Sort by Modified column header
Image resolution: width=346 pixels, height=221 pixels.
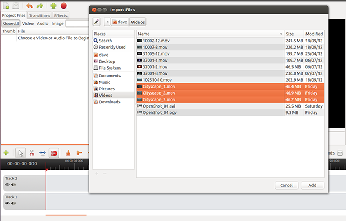pos(314,34)
